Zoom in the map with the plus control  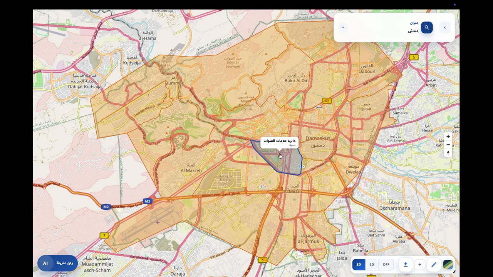coord(448,136)
